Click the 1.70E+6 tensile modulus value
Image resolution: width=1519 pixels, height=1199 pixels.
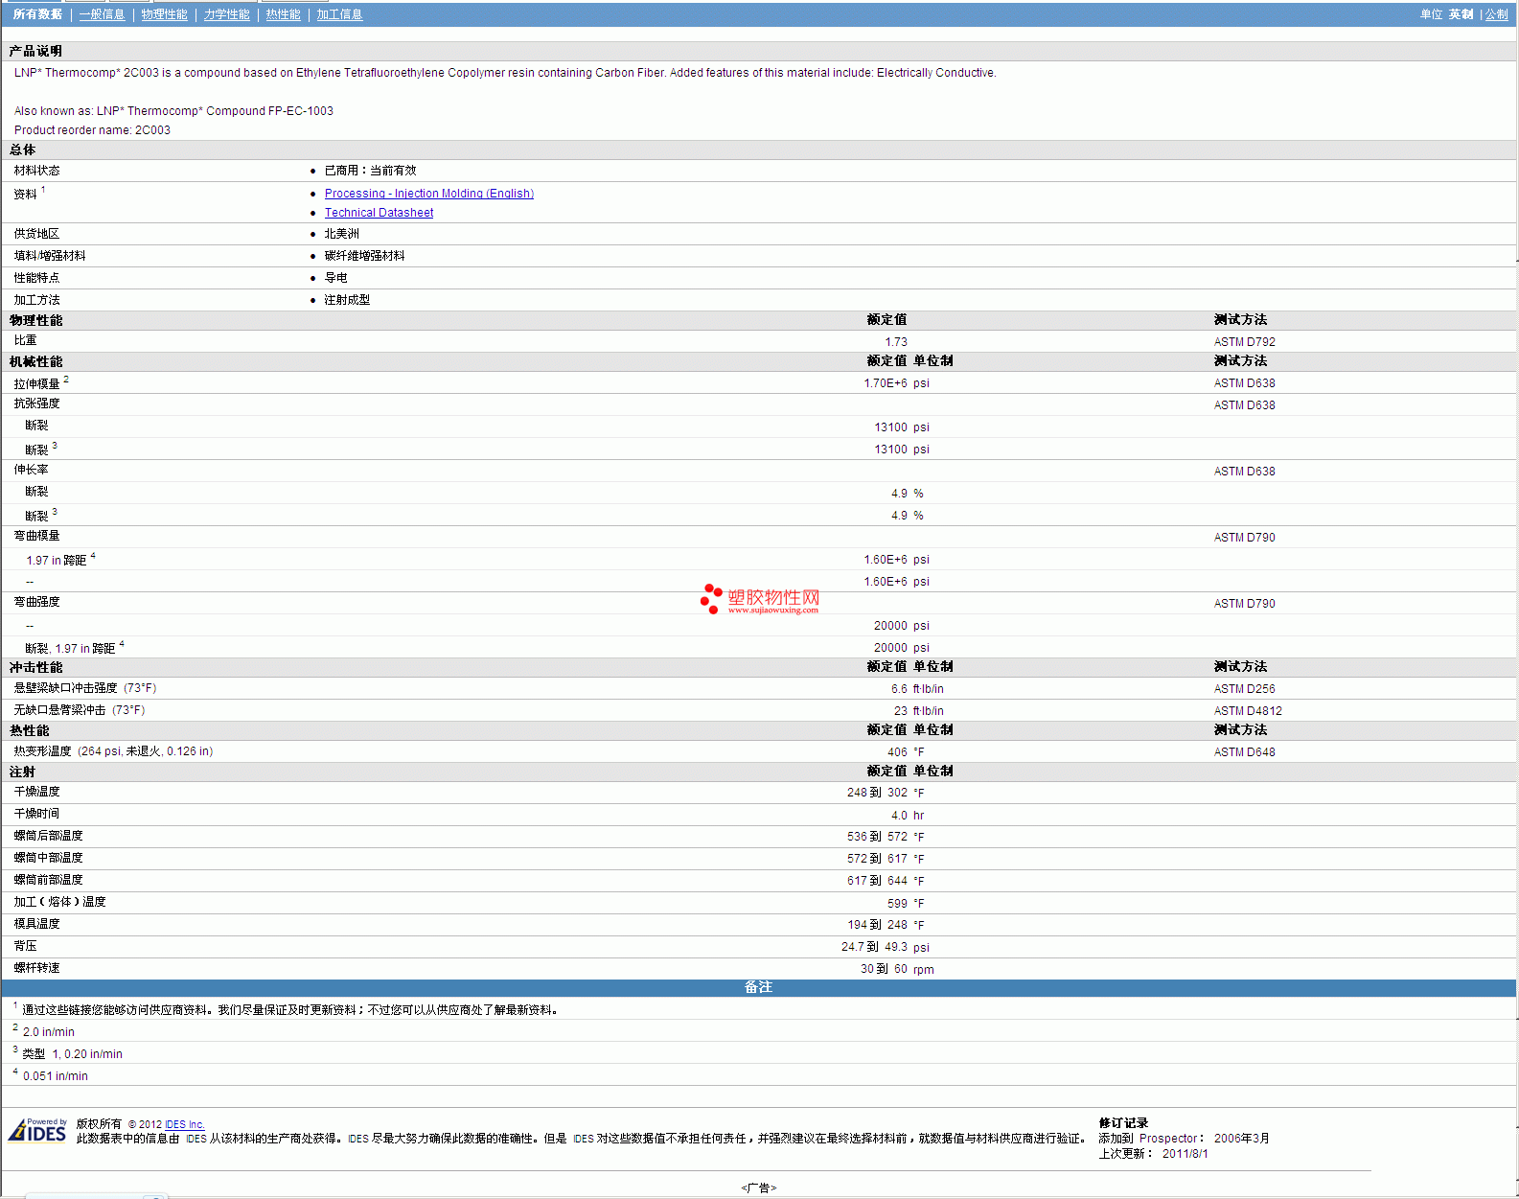click(x=885, y=383)
